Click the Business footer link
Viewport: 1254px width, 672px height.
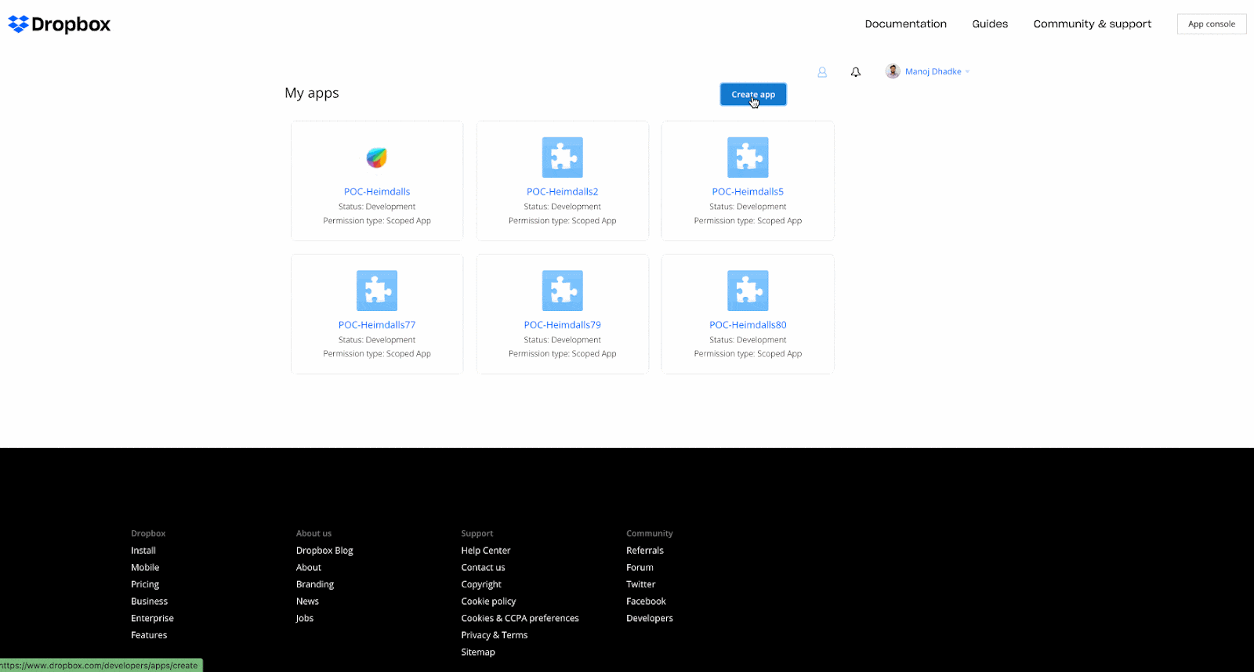coord(149,602)
